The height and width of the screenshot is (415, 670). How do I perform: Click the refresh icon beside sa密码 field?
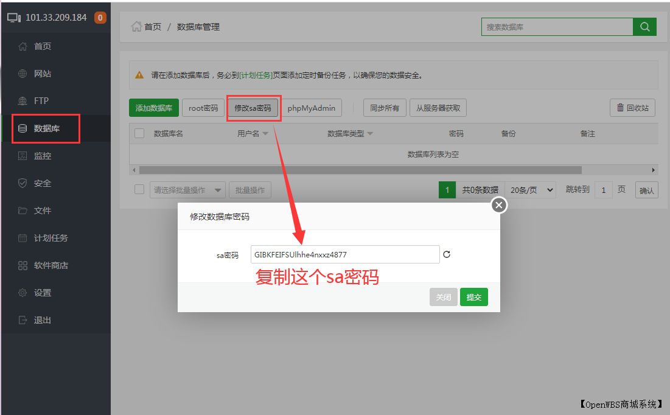tap(447, 254)
